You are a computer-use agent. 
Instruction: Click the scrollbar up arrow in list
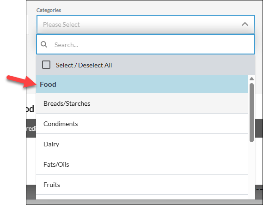pos(251,78)
